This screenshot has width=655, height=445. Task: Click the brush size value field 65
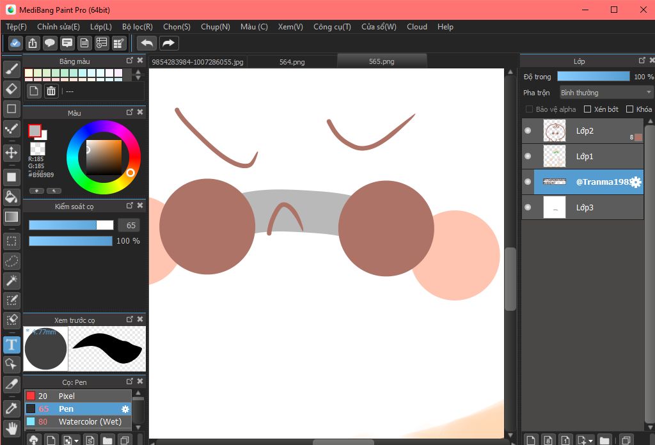pos(129,225)
